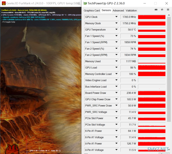Expand Memory Controller Load dropdown
This screenshot has height=154, width=172.
[116, 74]
